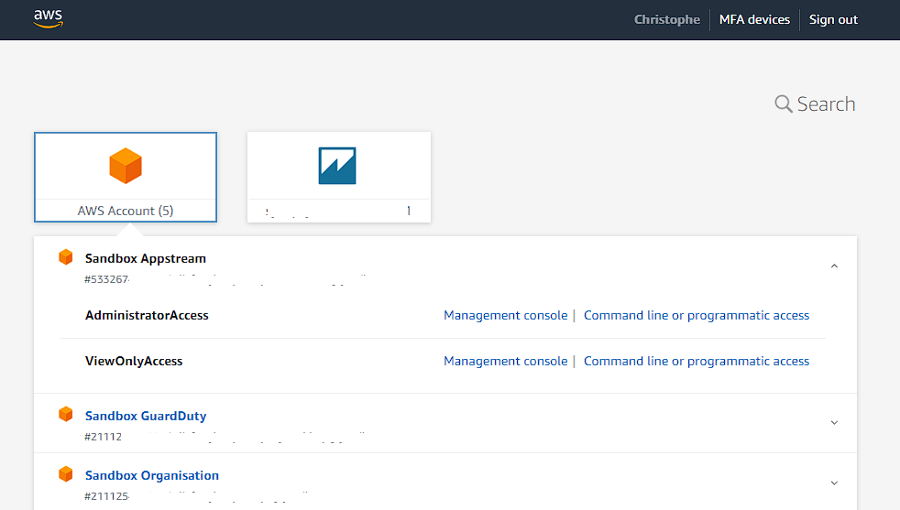Click the orange cube AWS Account icon
The width and height of the screenshot is (900, 510).
coord(126,166)
